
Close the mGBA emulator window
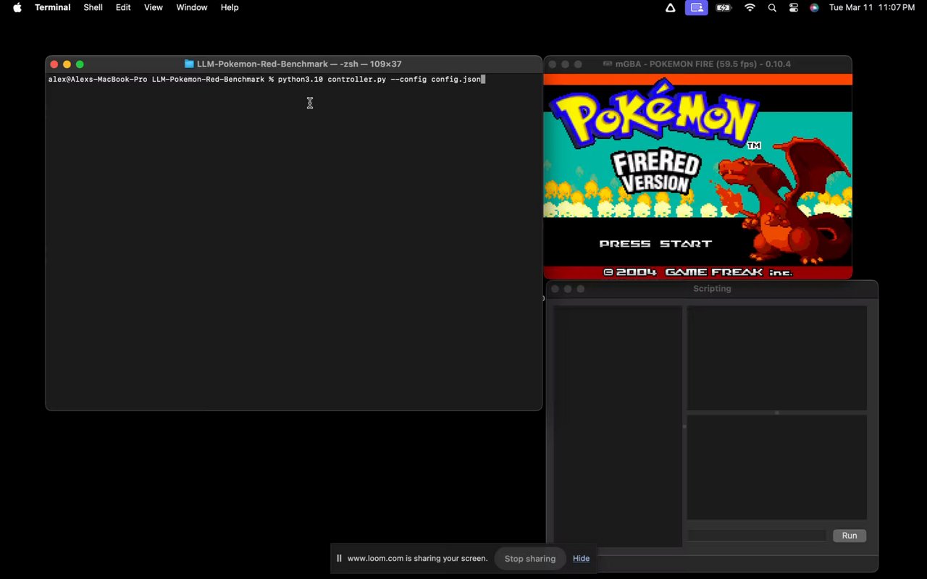click(x=552, y=64)
